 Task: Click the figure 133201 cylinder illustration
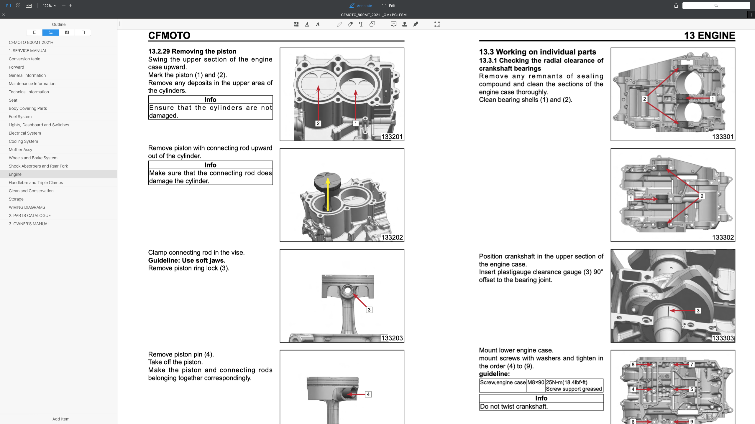(342, 94)
